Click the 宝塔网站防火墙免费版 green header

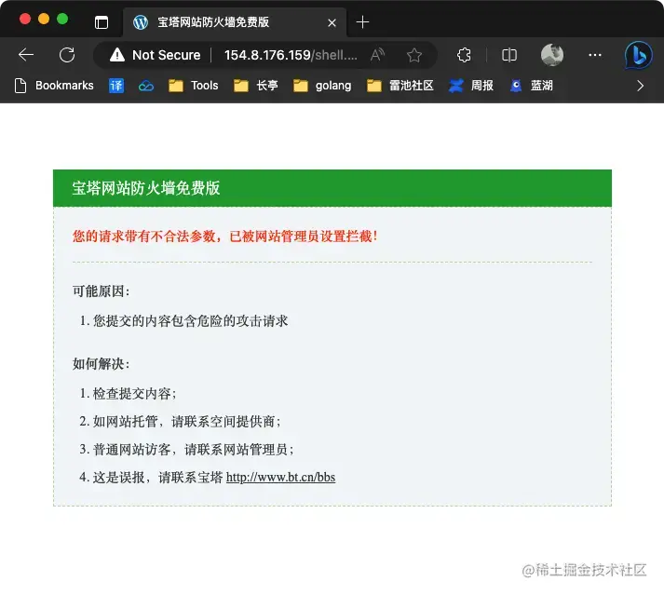(x=332, y=188)
